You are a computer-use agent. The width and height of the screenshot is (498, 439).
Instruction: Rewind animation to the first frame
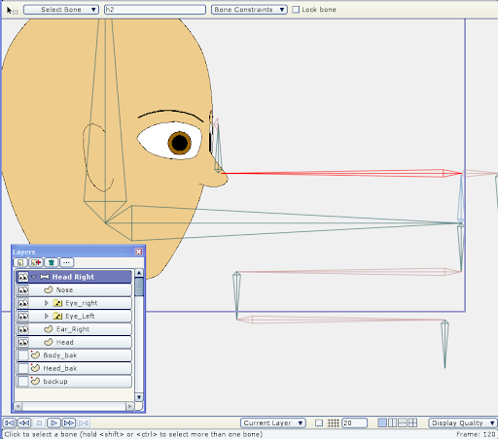(x=10, y=422)
